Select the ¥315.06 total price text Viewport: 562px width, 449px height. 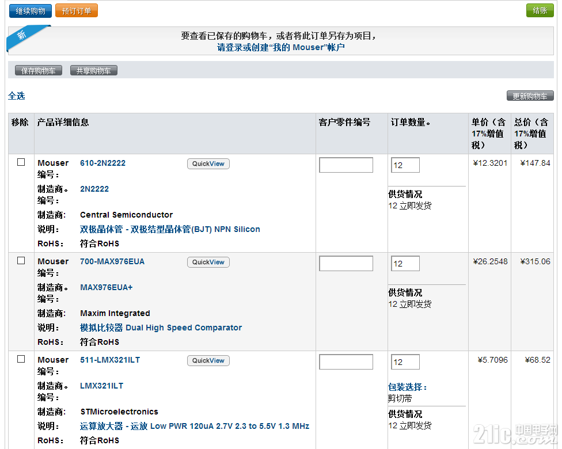pos(535,261)
